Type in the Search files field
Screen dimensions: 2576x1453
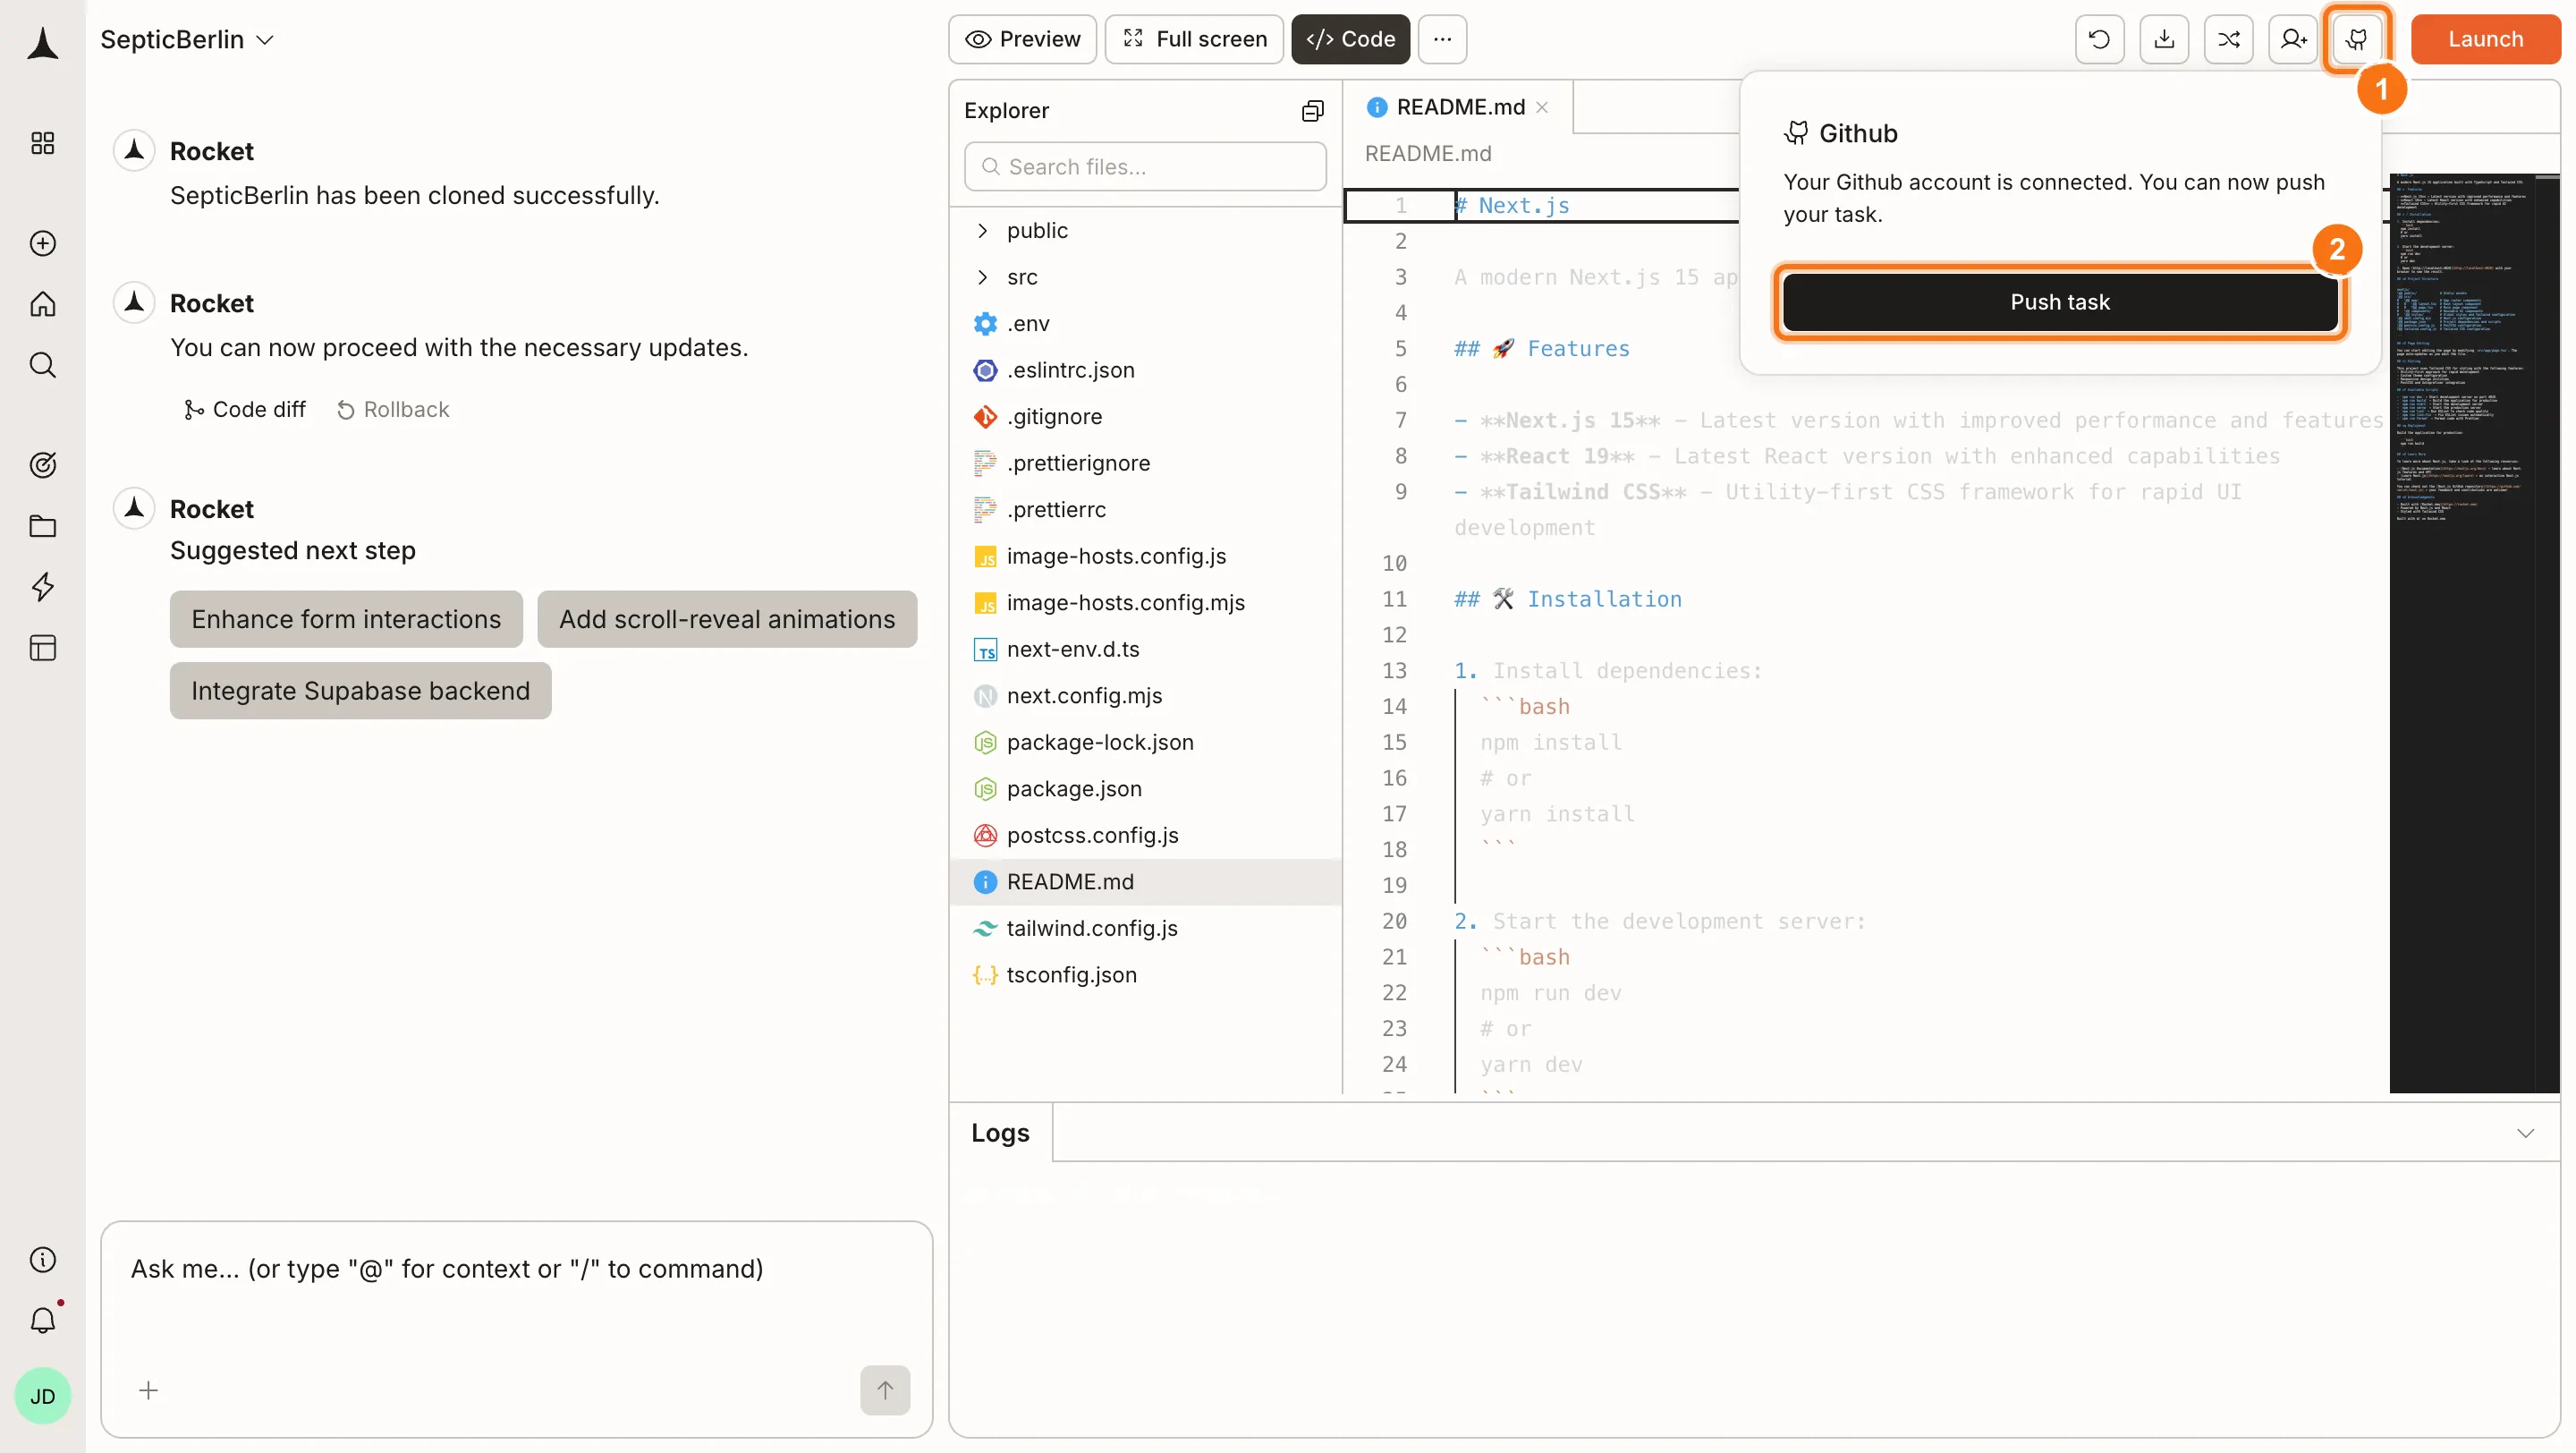[1144, 166]
